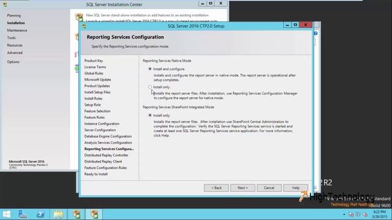Close the SQL Server 2016 CTP2.0 Setup window

tap(306, 25)
